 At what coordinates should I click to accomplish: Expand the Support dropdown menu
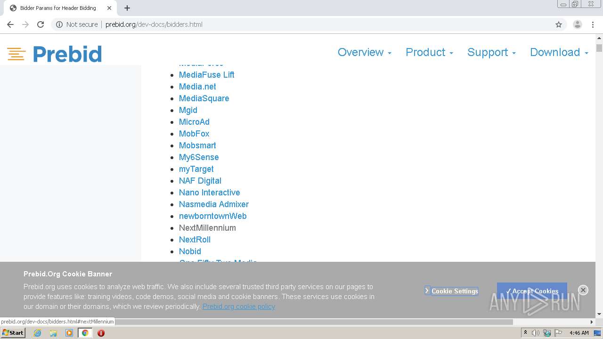[x=492, y=52]
